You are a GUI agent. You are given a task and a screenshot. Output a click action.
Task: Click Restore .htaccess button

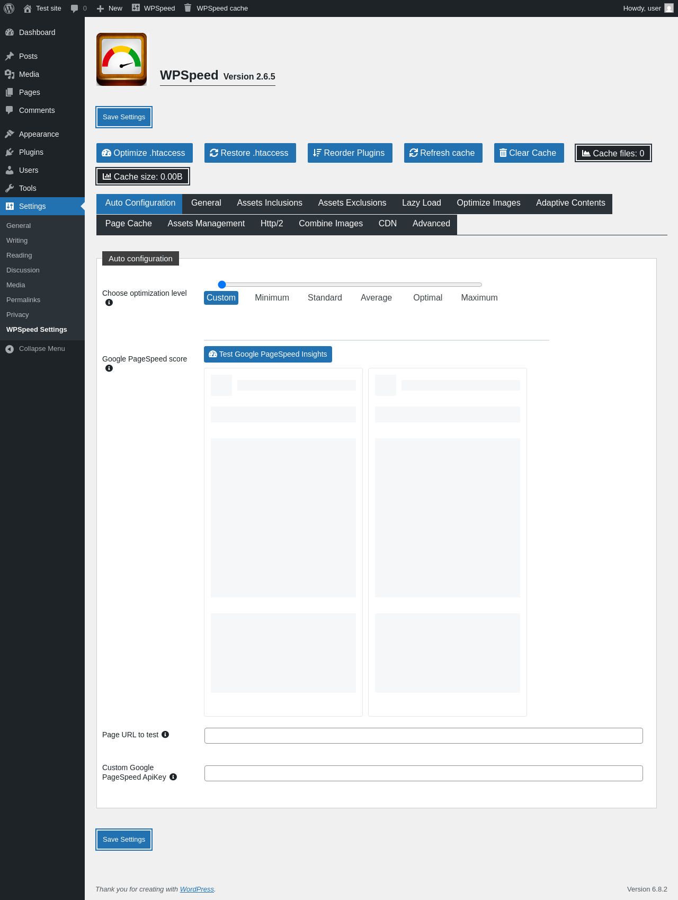tap(250, 153)
